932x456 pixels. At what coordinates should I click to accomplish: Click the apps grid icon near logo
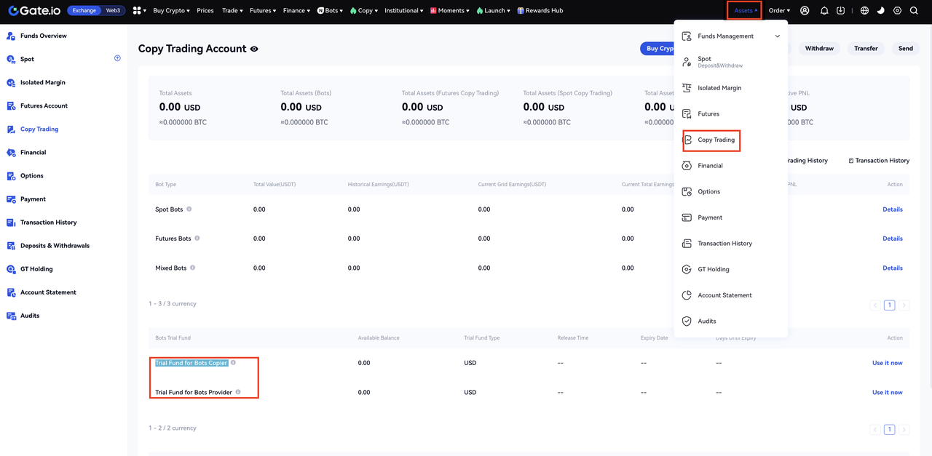137,11
